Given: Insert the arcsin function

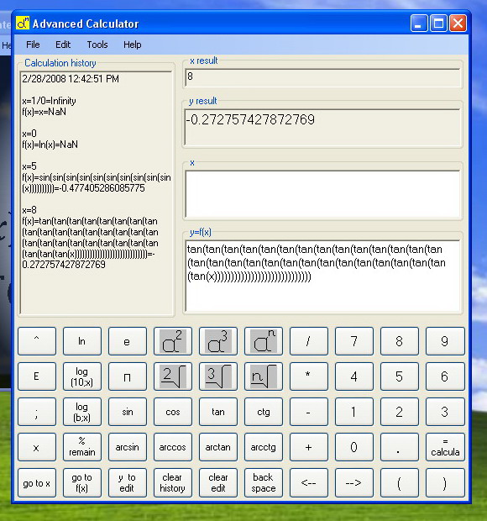Looking at the screenshot, I should click(x=128, y=447).
